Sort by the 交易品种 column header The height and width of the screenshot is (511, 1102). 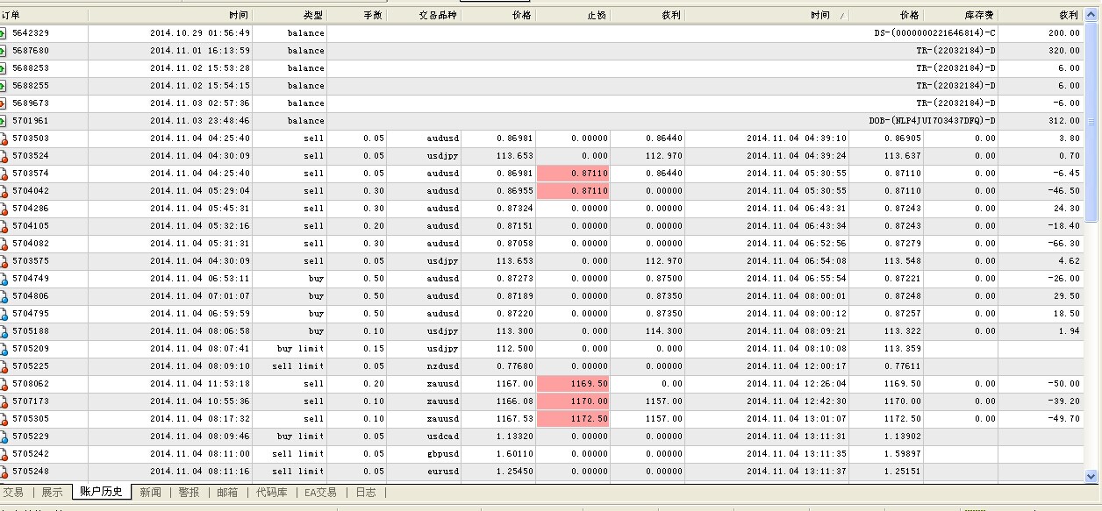click(424, 15)
